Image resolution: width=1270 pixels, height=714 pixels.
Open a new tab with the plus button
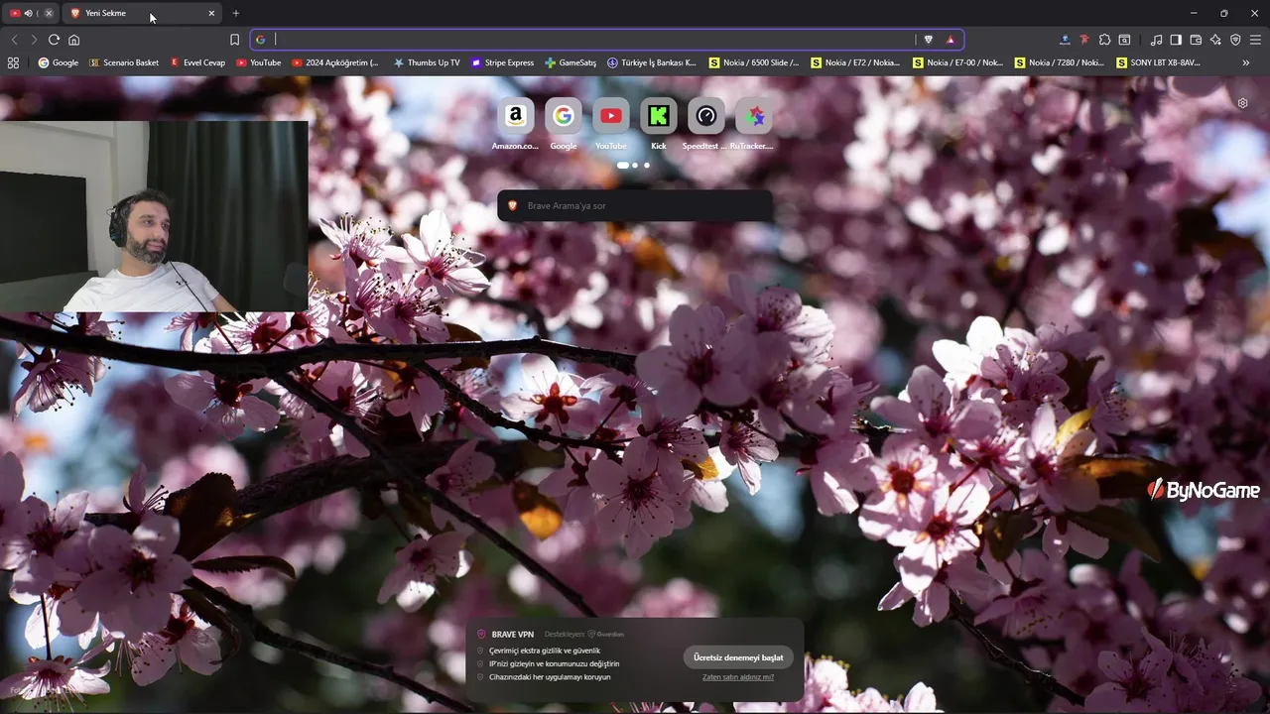[x=235, y=13]
